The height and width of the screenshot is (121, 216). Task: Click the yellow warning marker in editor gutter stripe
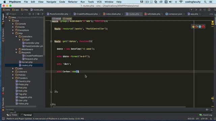click(x=213, y=22)
